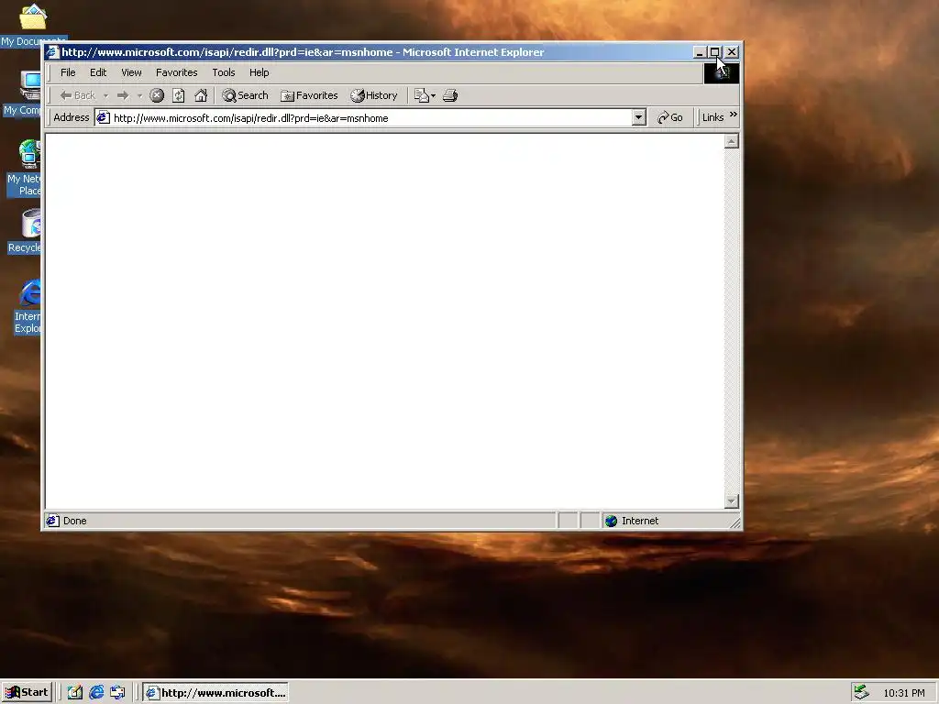Click the page icon in the Address bar
The image size is (939, 704).
click(104, 118)
